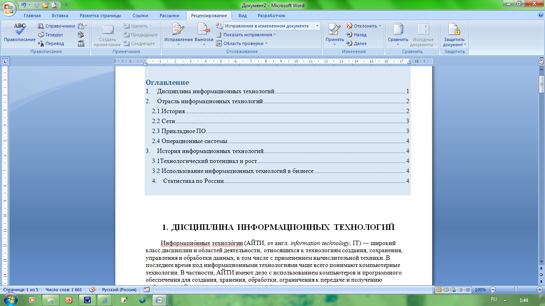Switch to the Вид tab
This screenshot has height=306, width=545.
tap(243, 16)
